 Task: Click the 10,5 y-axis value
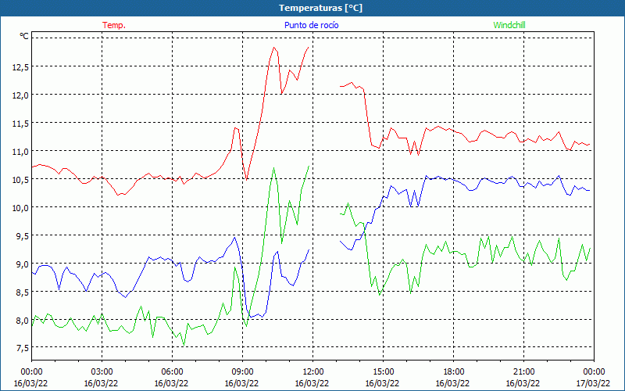[x=21, y=180]
